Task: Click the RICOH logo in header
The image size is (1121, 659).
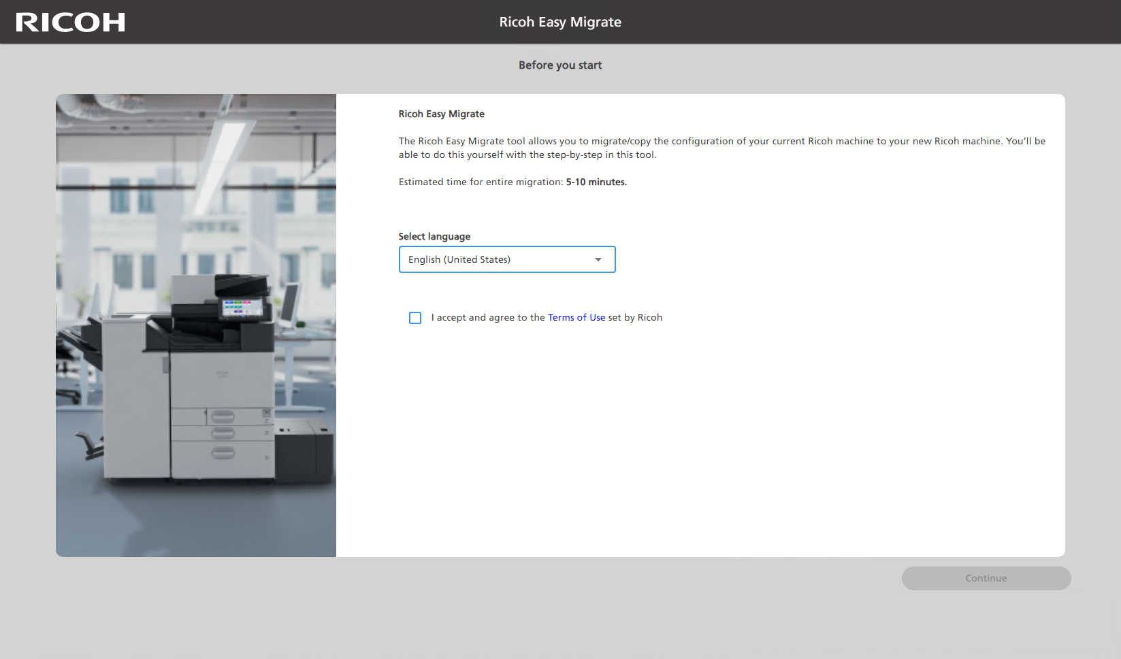Action: pyautogui.click(x=70, y=22)
